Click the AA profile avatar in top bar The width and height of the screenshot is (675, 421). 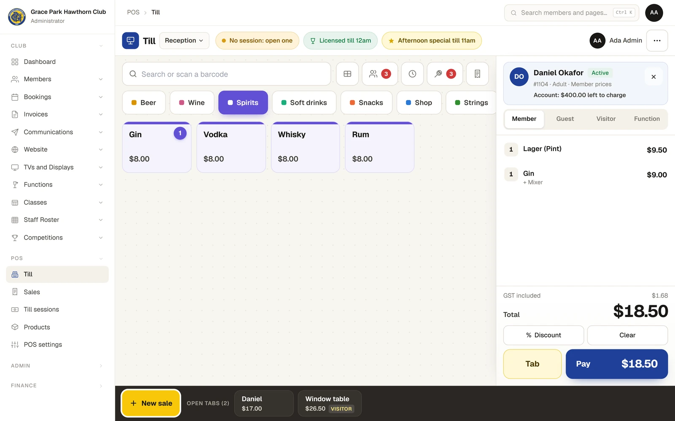point(654,13)
